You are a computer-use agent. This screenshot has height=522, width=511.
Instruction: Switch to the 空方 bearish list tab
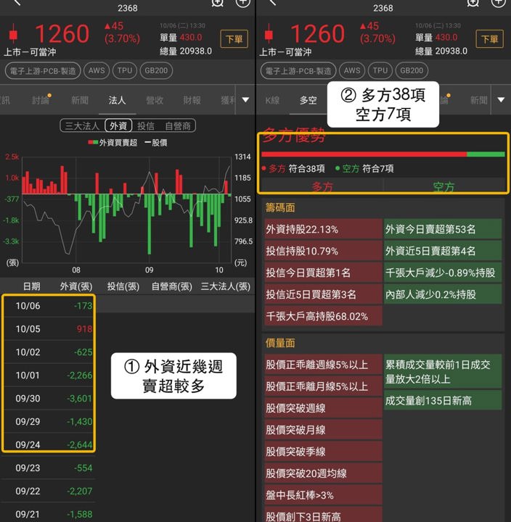(444, 186)
